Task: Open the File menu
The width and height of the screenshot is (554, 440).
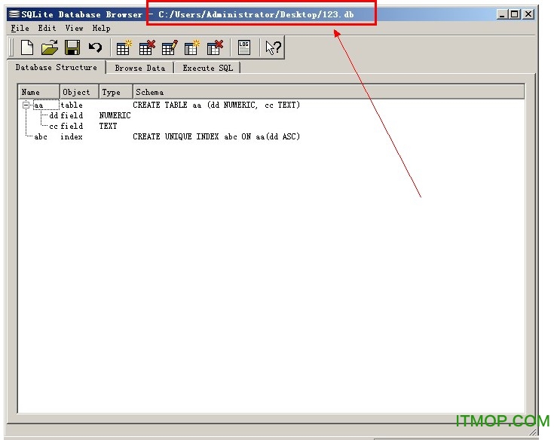Action: (20, 28)
